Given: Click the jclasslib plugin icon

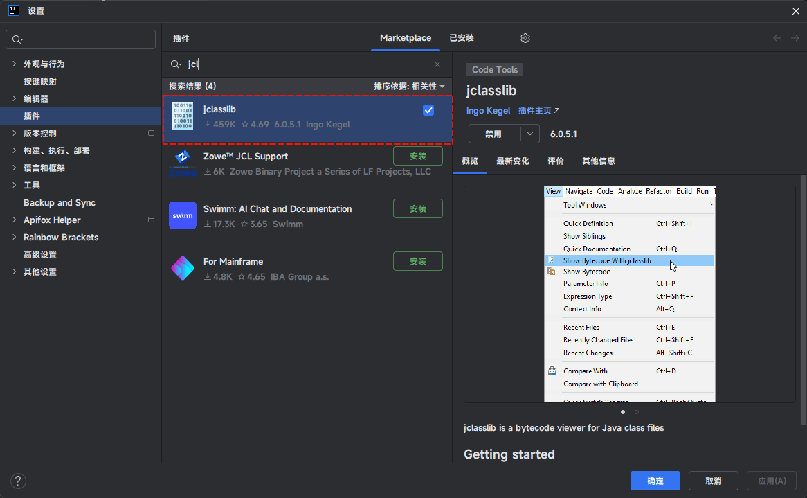Looking at the screenshot, I should point(183,116).
